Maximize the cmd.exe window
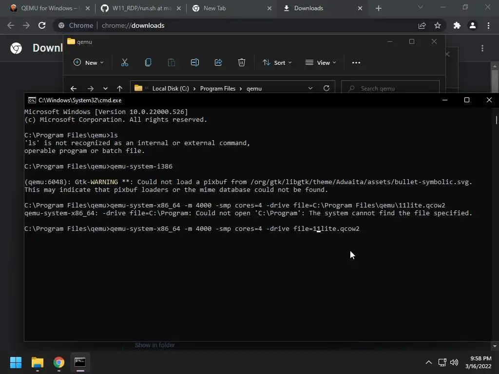 (467, 100)
